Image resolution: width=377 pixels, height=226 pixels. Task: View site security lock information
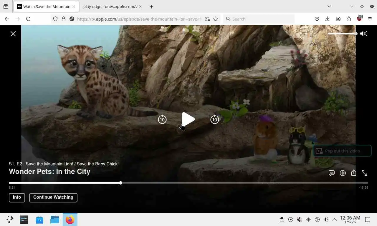[x=63, y=19]
